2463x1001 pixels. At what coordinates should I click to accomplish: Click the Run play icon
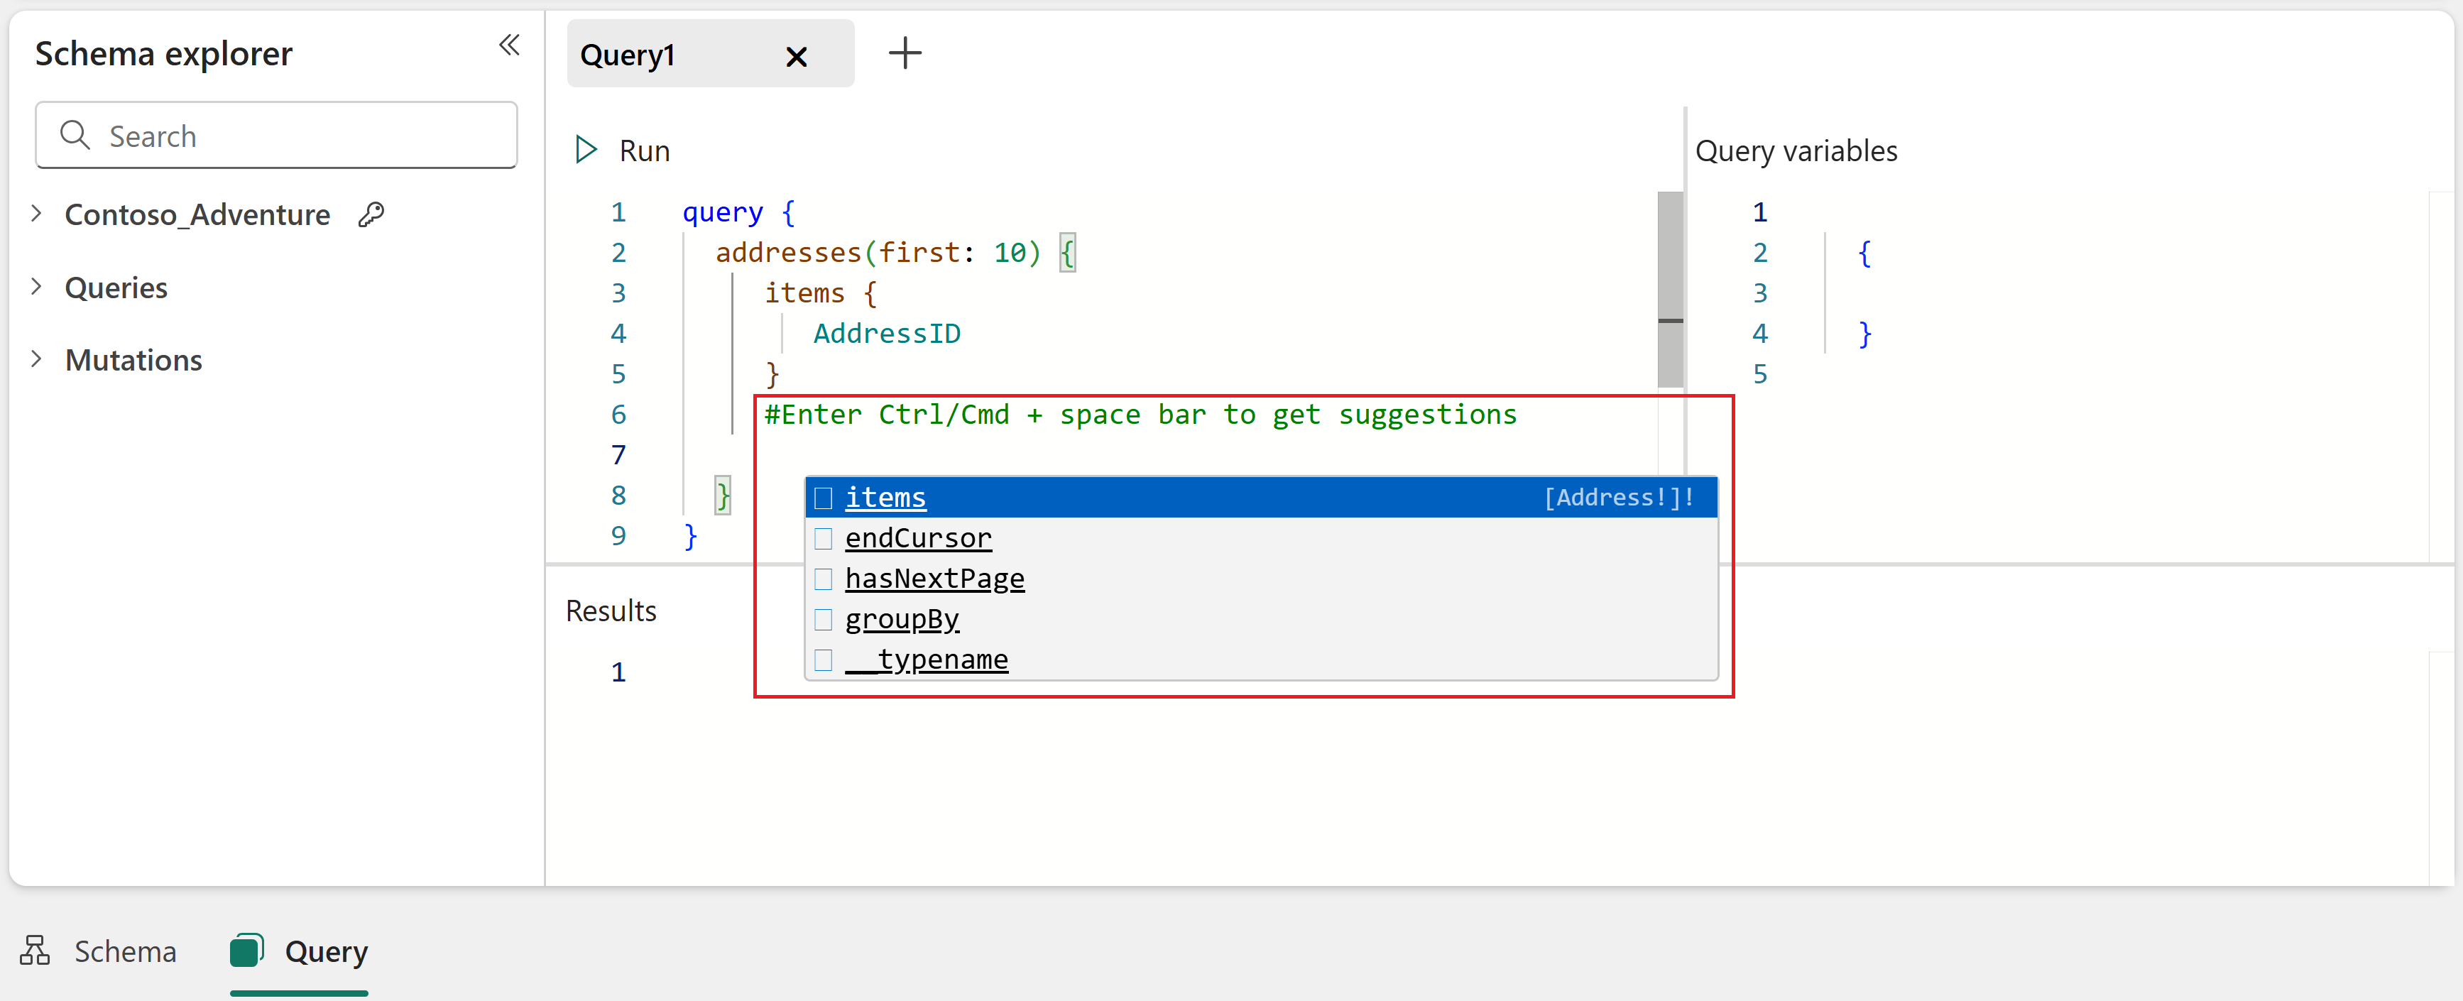point(585,150)
